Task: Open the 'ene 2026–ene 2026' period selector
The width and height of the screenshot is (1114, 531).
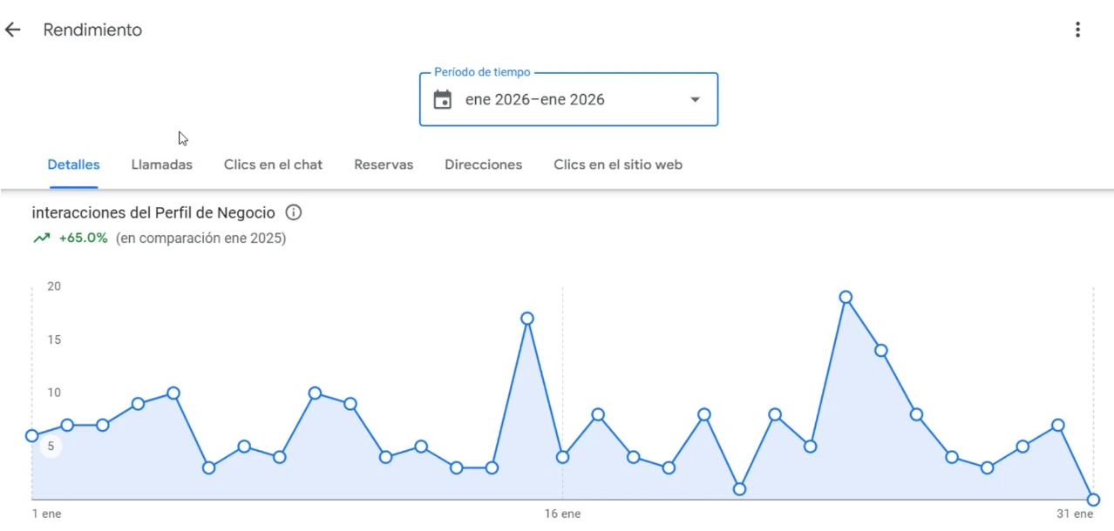Action: coord(568,99)
